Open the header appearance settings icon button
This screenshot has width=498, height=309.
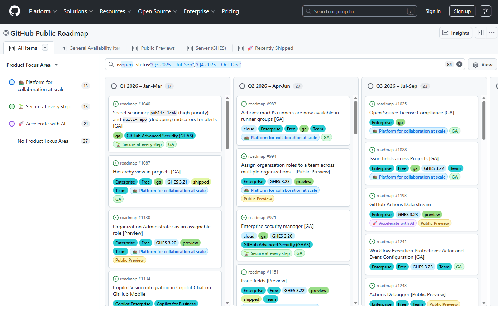tap(485, 11)
